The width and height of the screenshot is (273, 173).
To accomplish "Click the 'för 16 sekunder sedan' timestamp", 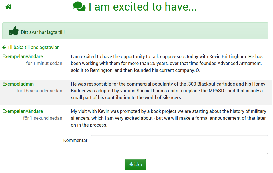I will pos(39,91).
